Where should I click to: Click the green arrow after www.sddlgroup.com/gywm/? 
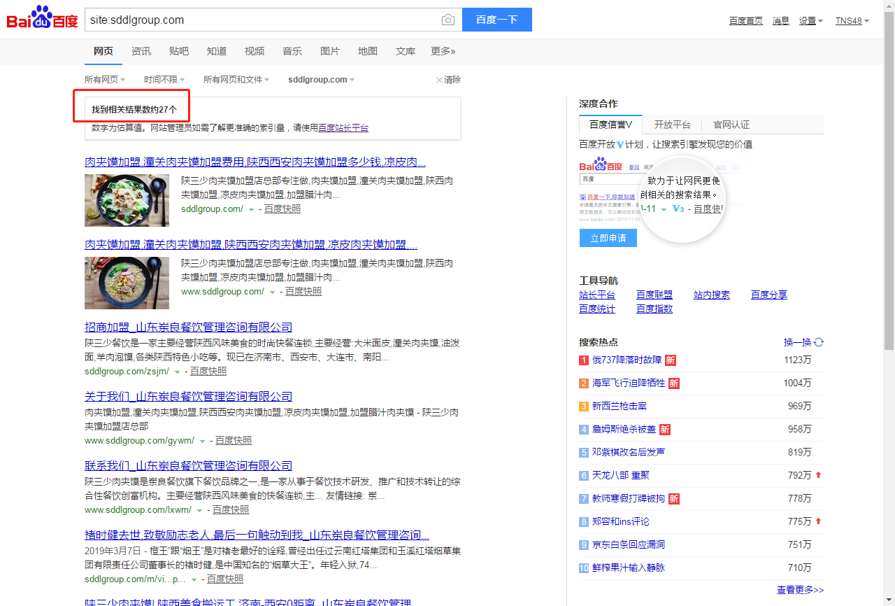click(x=202, y=441)
